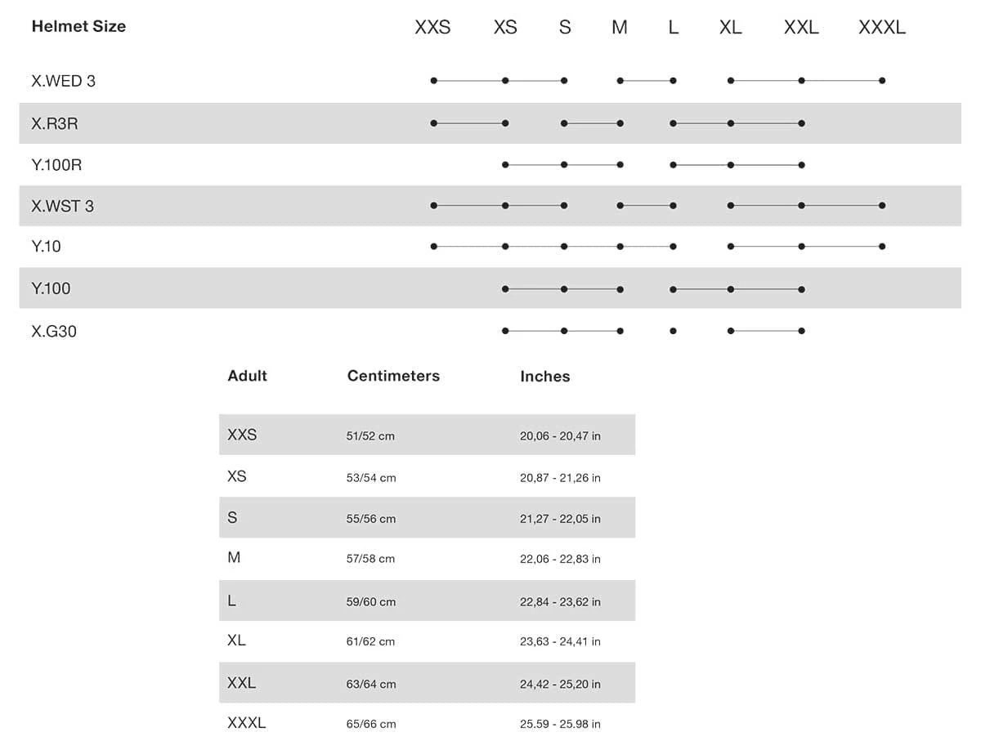Viewport: 981px width, 750px height.
Task: Click the Helmet Size heading
Action: coord(78,26)
